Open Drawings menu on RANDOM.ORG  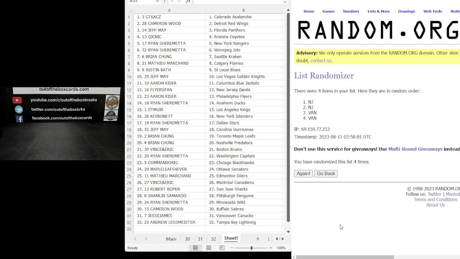coord(406,11)
